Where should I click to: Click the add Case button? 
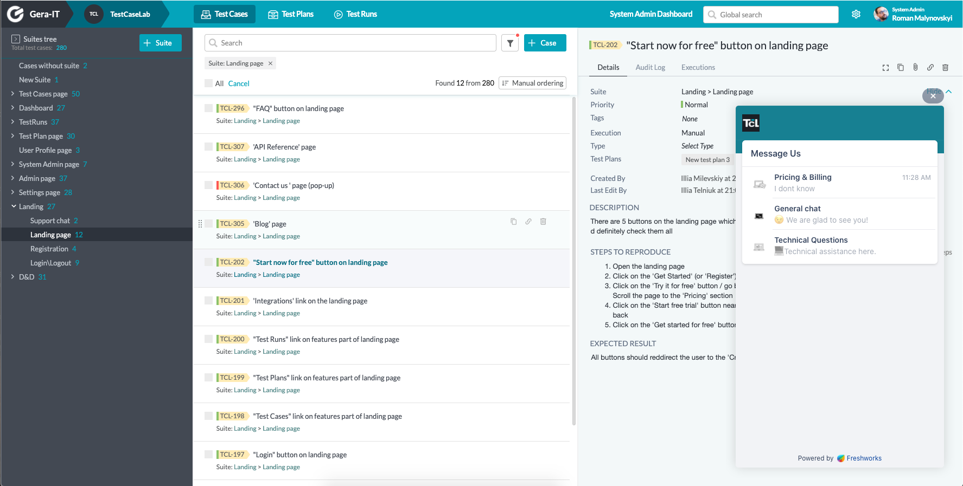[545, 43]
